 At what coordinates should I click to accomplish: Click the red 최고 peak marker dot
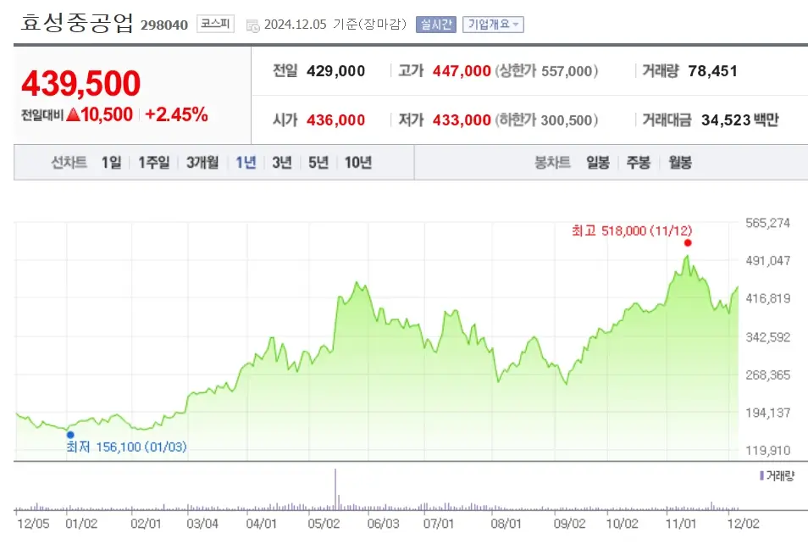pyautogui.click(x=688, y=243)
